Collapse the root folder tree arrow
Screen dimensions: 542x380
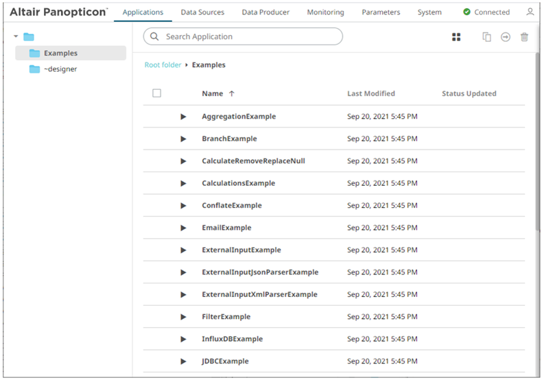click(16, 36)
